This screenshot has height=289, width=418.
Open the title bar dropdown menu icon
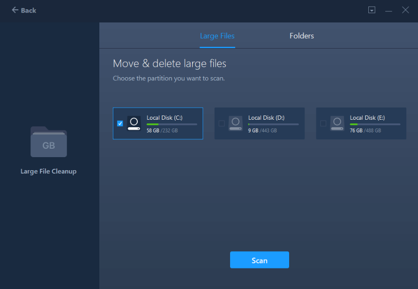tap(372, 10)
